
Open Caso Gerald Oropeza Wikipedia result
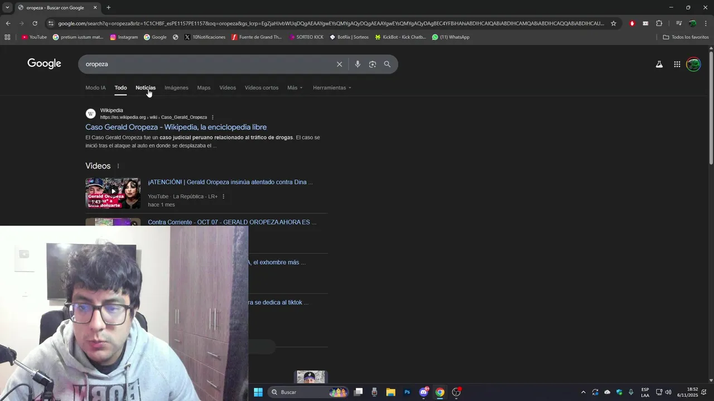[x=176, y=127]
